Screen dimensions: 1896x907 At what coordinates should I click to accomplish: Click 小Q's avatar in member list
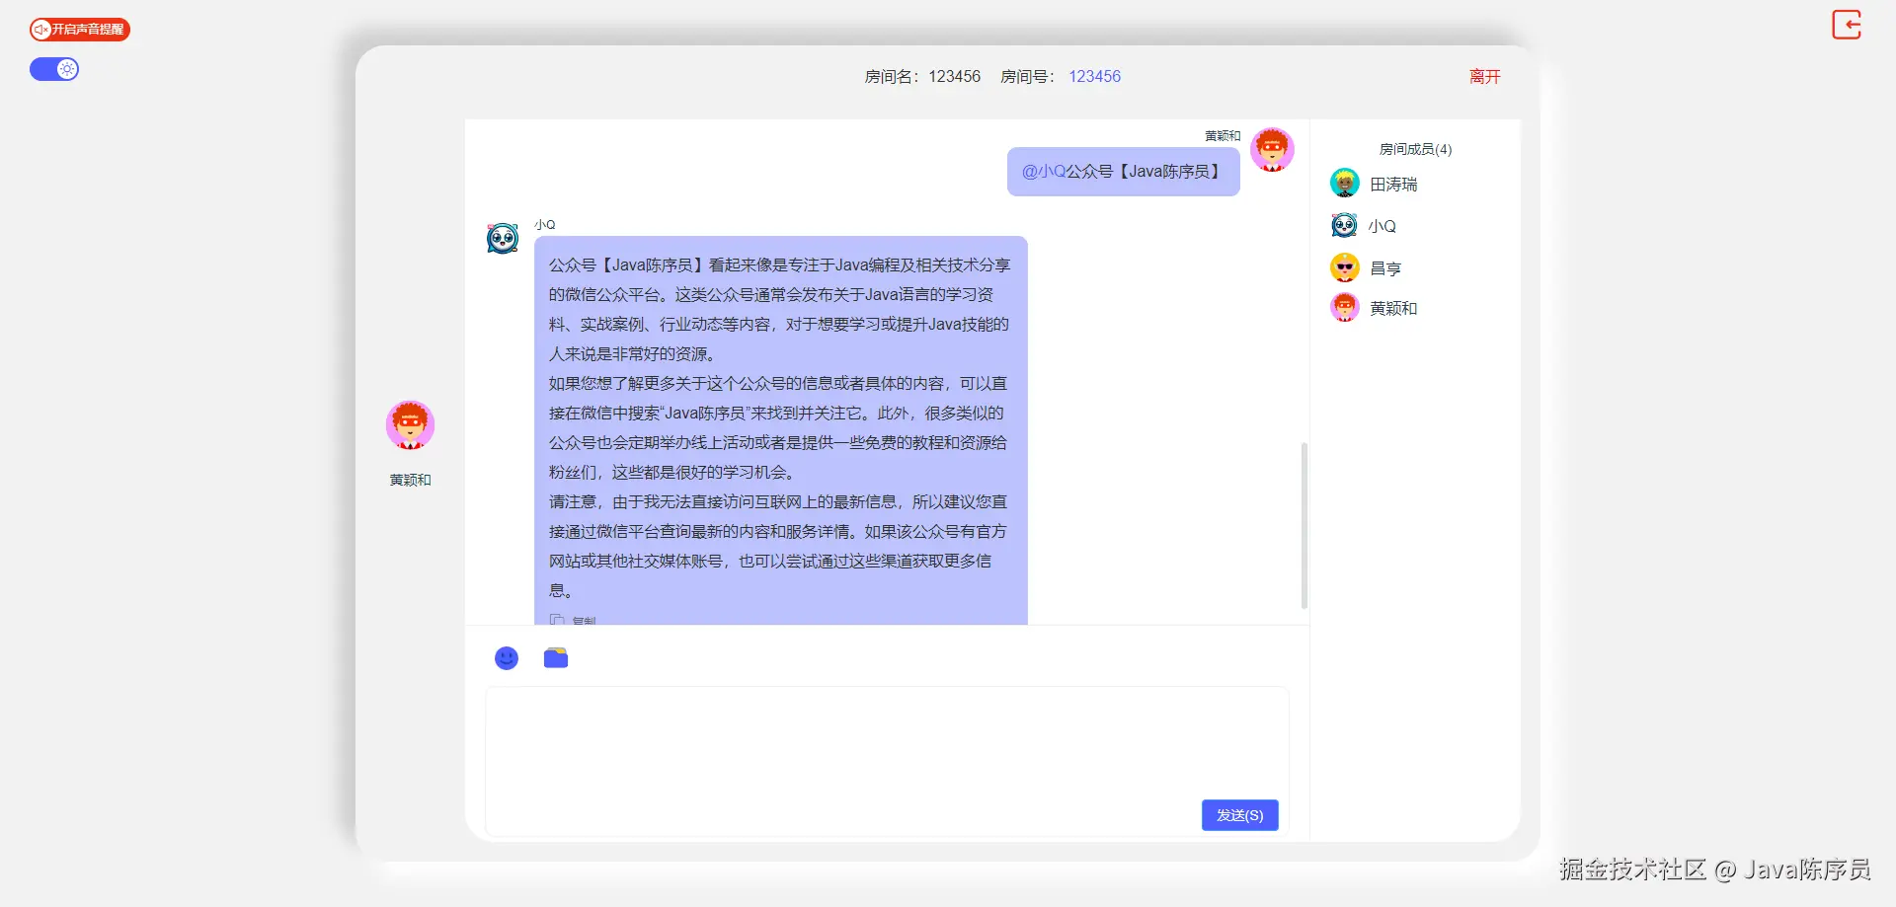(x=1345, y=226)
